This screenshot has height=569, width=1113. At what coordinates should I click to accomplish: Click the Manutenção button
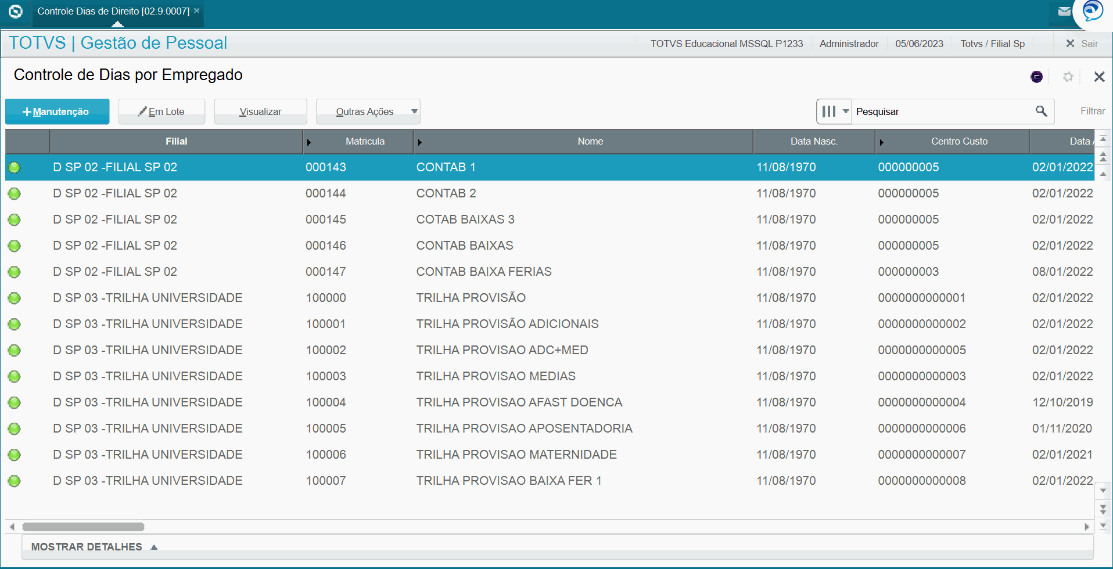pos(57,111)
